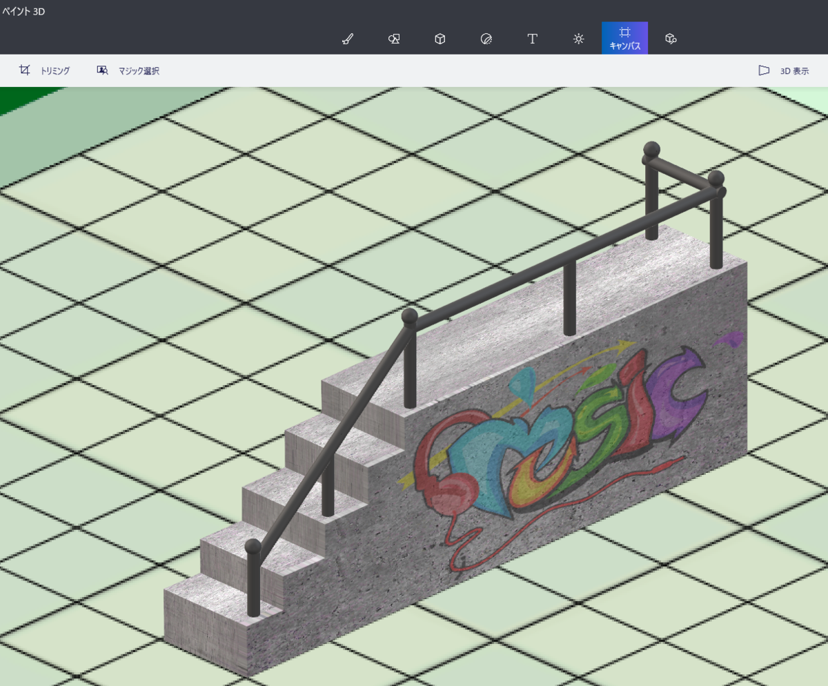Click the マジック選択 button
The image size is (828, 686).
pyautogui.click(x=128, y=70)
